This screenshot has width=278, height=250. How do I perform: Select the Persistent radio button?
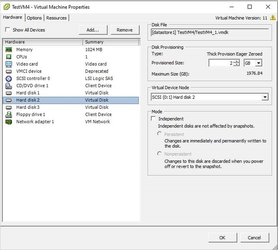(159, 133)
